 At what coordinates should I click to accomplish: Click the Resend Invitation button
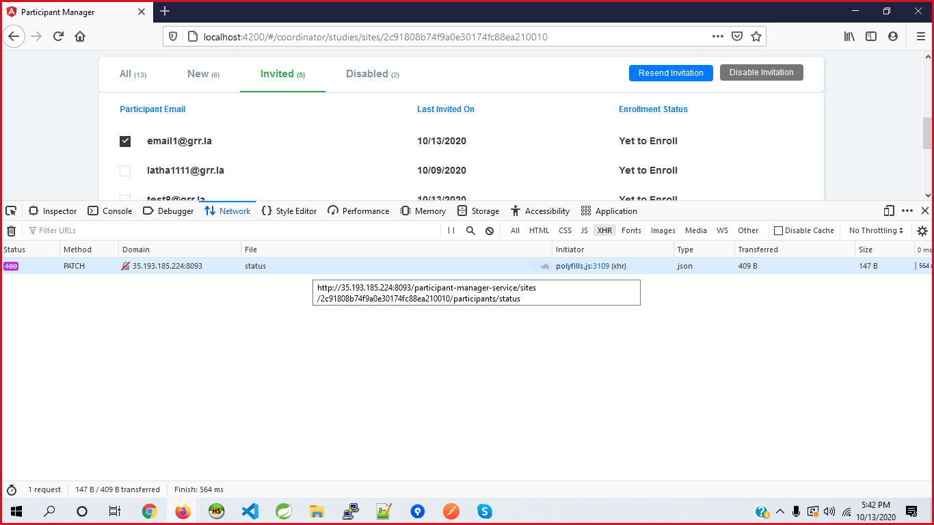coord(671,72)
